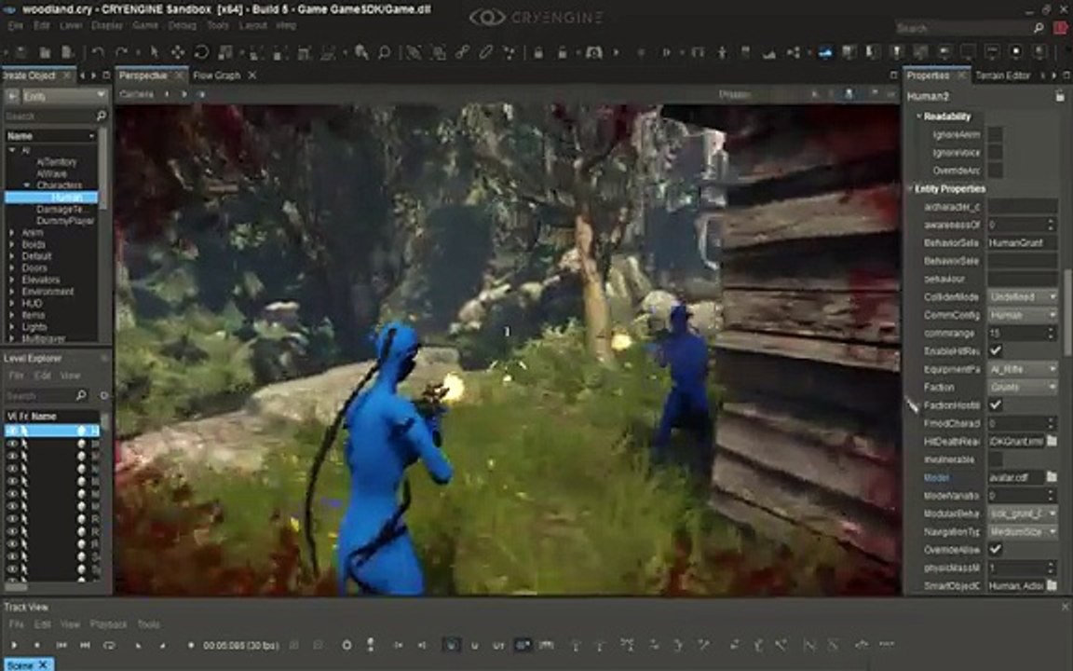
Task: Toggle the EnableHitRea checkbox
Action: coord(996,350)
